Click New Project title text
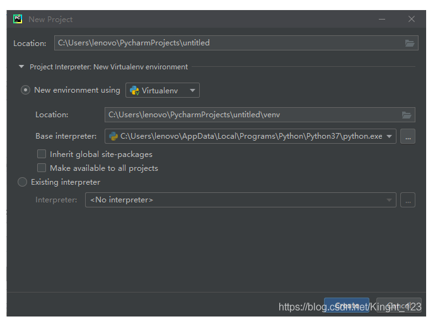This screenshot has height=319, width=428. [50, 20]
